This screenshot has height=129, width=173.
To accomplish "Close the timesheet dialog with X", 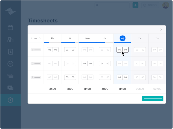I will point(161,30).
